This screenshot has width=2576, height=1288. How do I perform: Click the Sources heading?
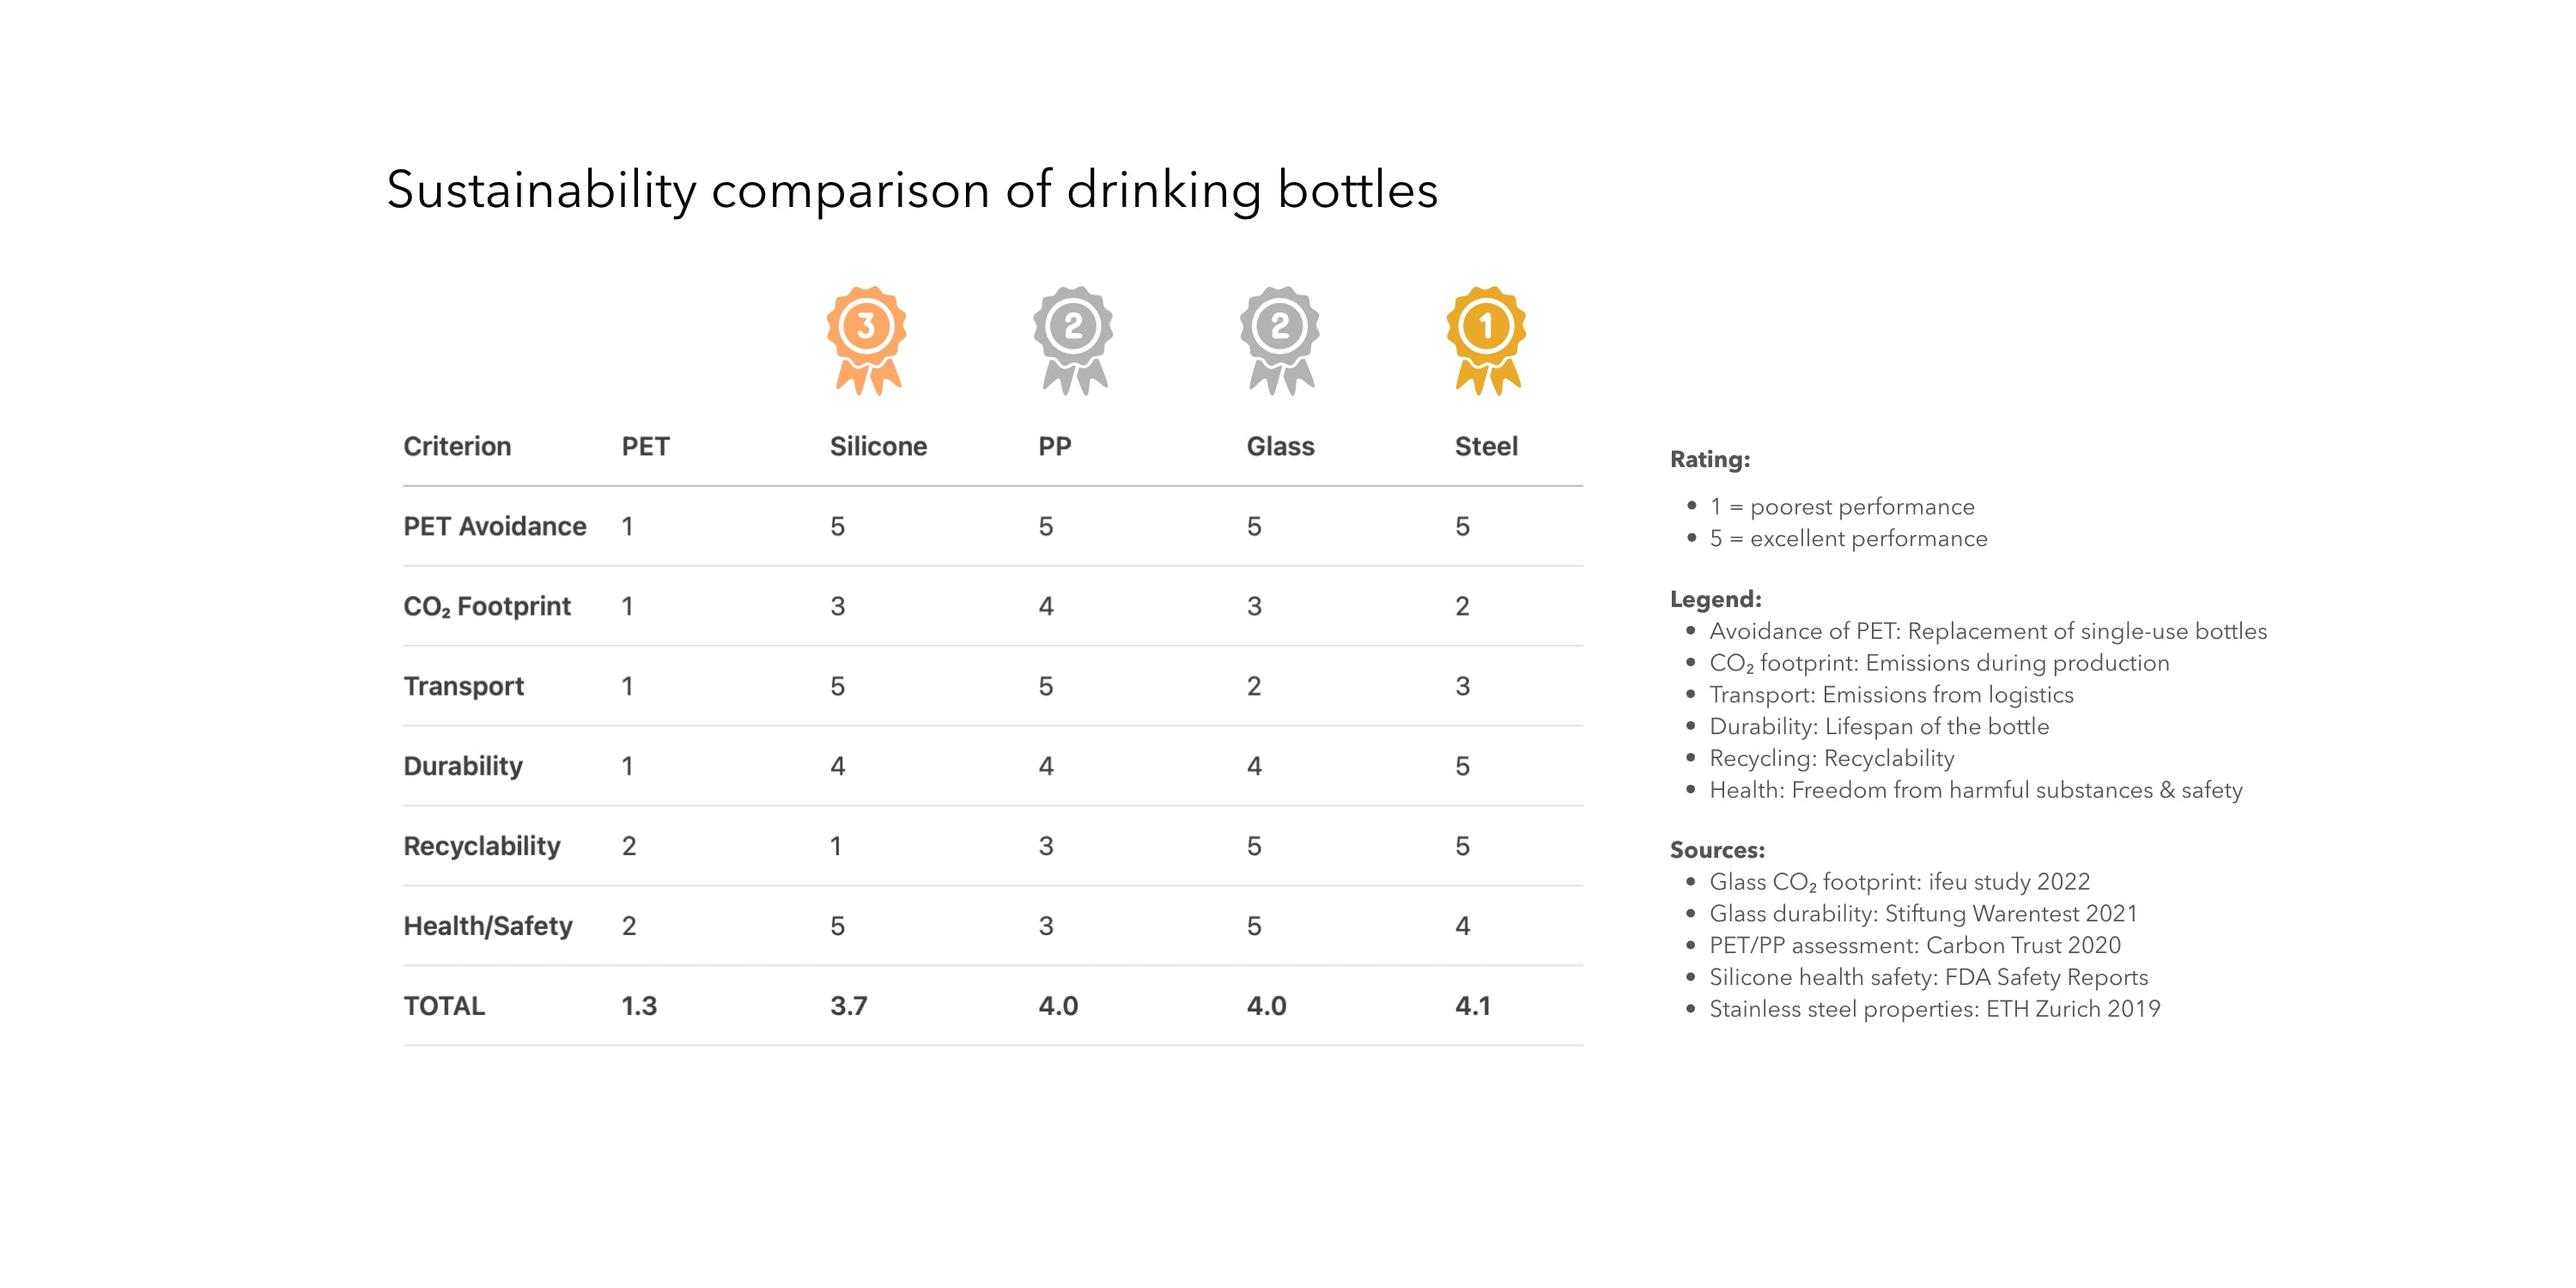tap(1717, 850)
